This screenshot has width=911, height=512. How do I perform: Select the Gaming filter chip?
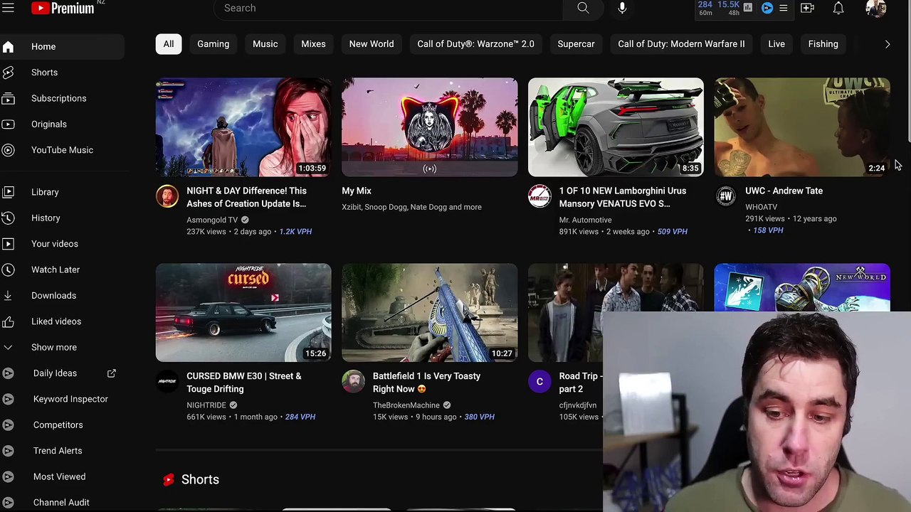pos(214,44)
